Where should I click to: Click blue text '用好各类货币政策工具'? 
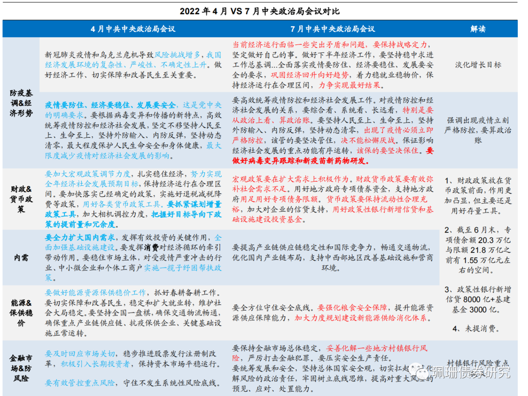coord(121,204)
